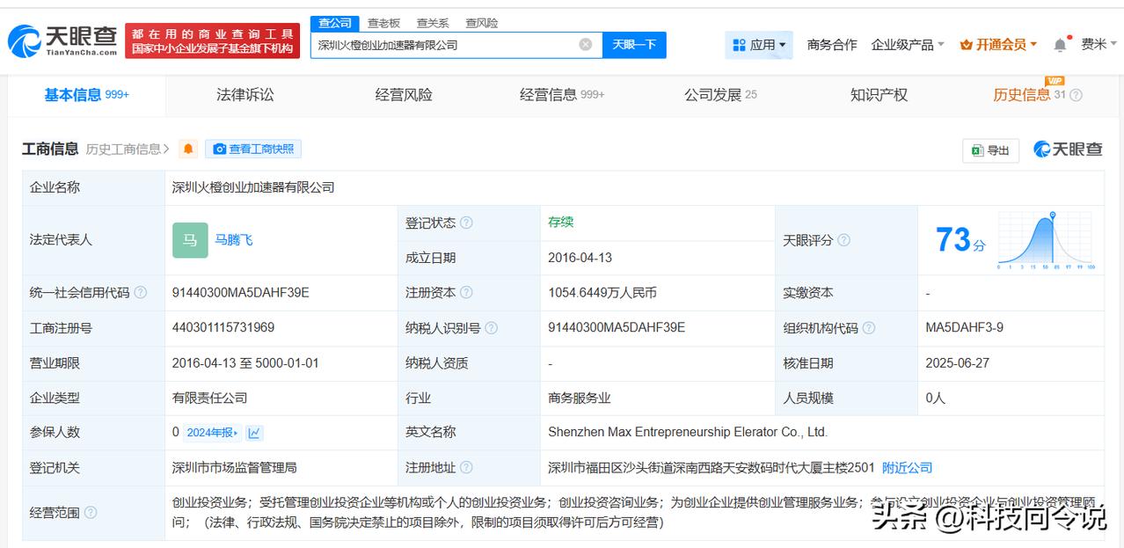Switch to the 查公司 search tab

pyautogui.click(x=335, y=23)
